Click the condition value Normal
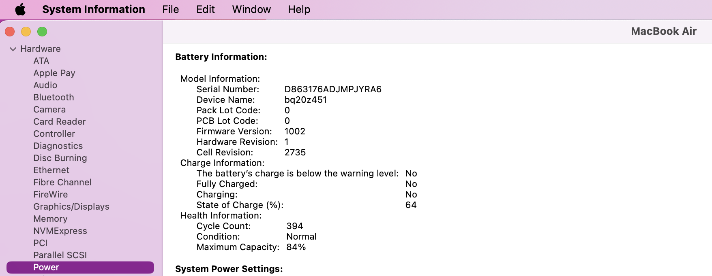This screenshot has width=712, height=276. click(x=301, y=236)
